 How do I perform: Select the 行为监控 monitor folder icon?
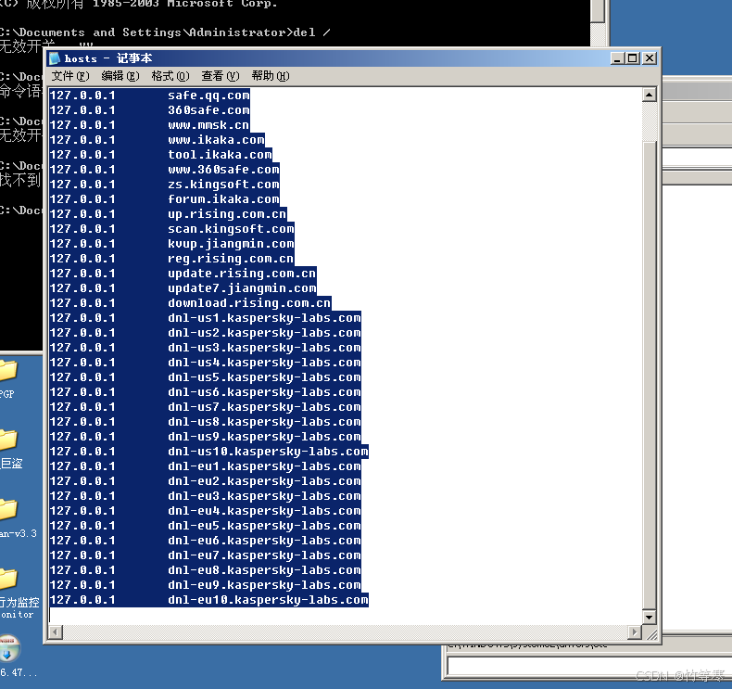click(x=7, y=580)
